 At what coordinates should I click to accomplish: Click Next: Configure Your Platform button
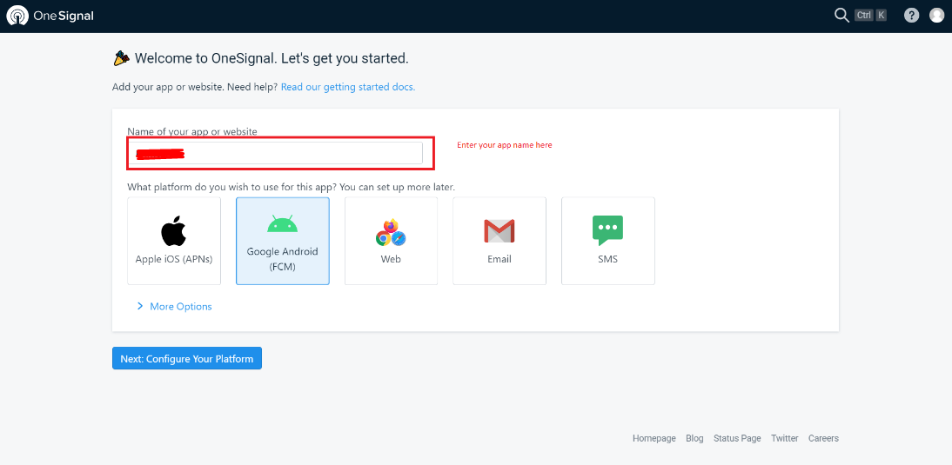pos(187,359)
